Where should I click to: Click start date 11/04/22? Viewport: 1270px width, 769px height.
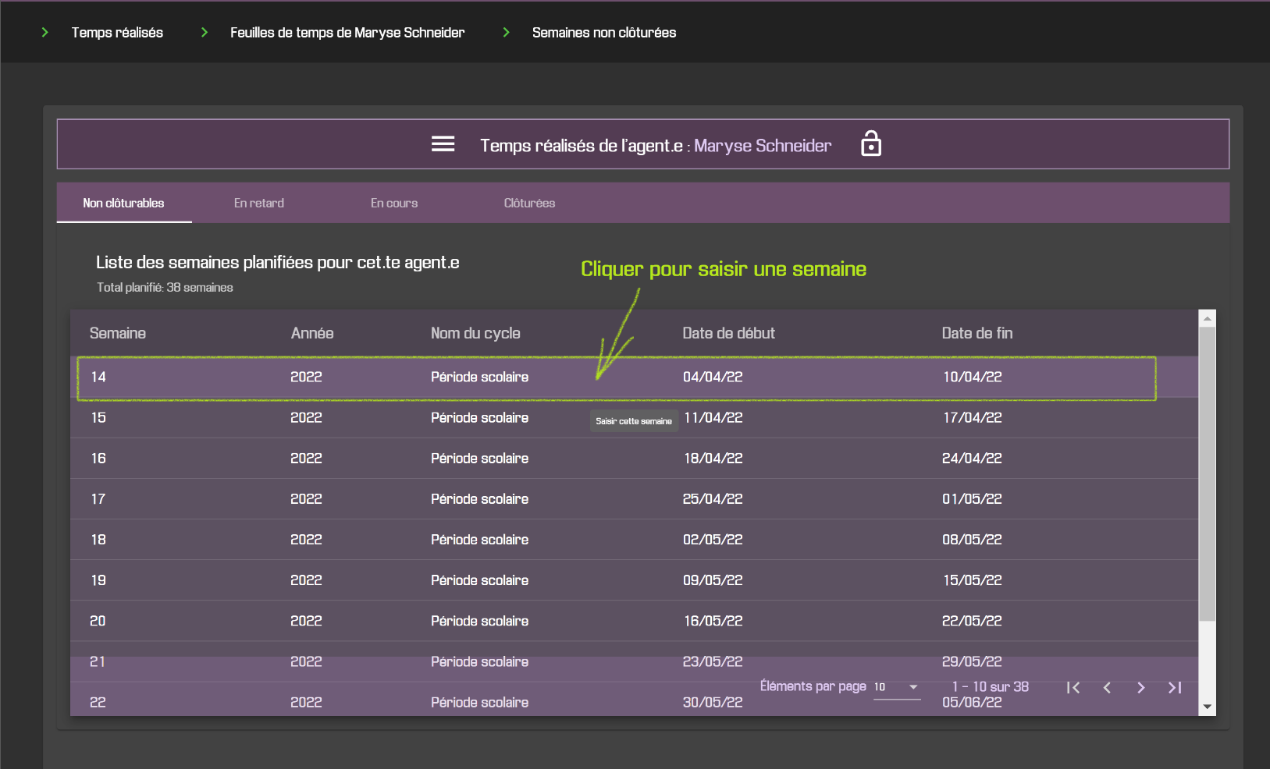click(x=713, y=417)
